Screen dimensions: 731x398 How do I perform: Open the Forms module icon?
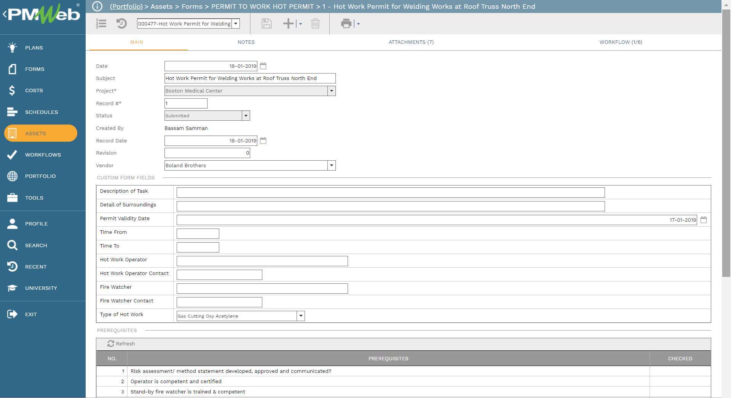[x=12, y=69]
